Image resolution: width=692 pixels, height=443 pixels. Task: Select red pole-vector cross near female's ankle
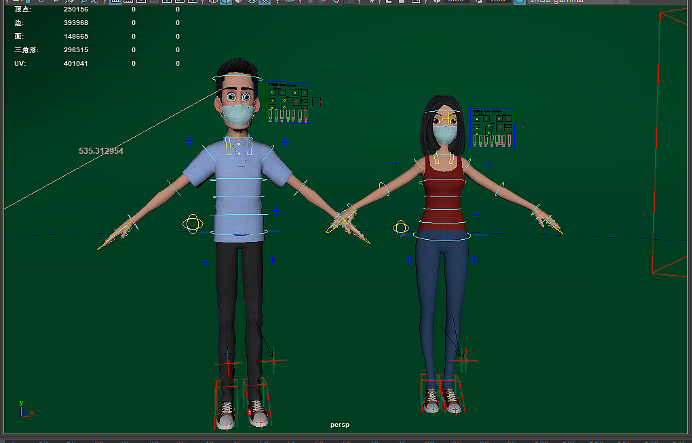click(463, 360)
